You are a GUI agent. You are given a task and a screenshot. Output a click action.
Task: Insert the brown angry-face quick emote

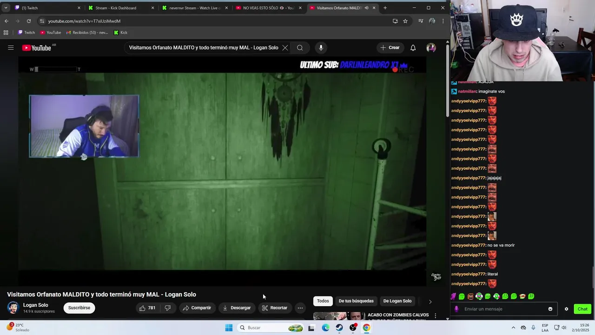tap(470, 296)
